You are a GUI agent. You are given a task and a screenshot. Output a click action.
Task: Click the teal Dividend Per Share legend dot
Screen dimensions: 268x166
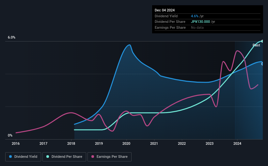(48, 157)
